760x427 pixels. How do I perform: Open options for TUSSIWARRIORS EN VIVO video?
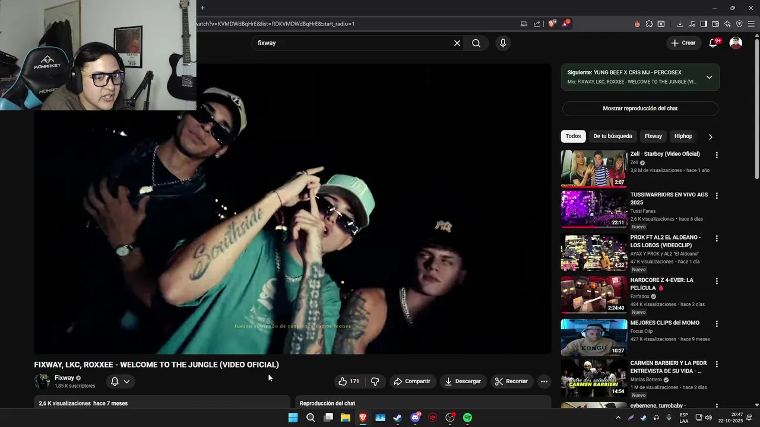coord(717,195)
